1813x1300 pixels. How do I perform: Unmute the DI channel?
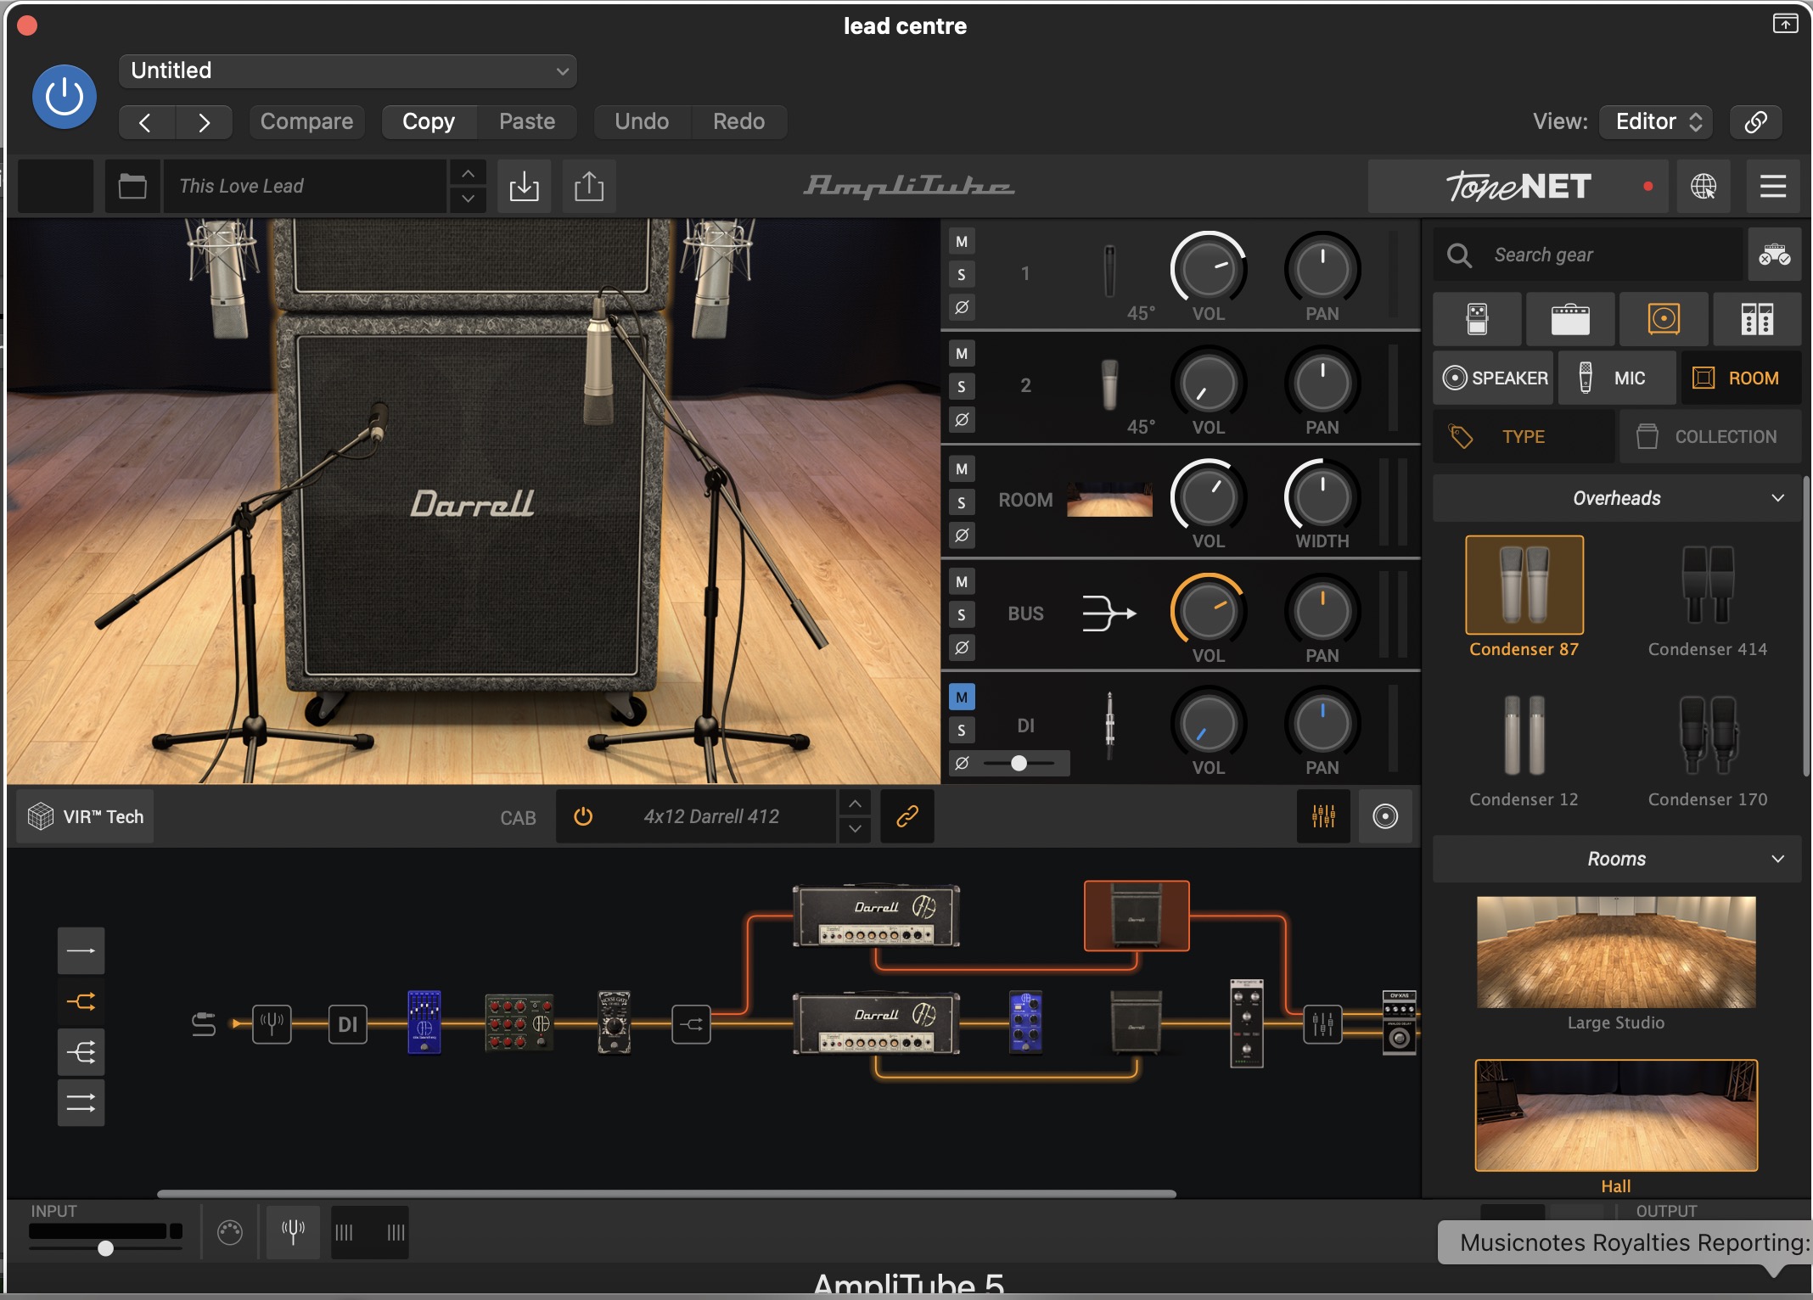pos(962,698)
